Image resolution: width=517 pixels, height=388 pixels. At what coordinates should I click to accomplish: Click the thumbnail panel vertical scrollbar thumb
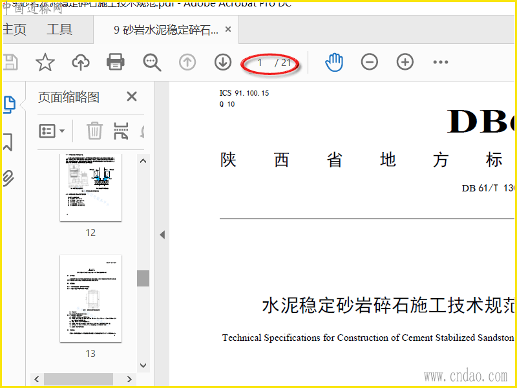(143, 278)
